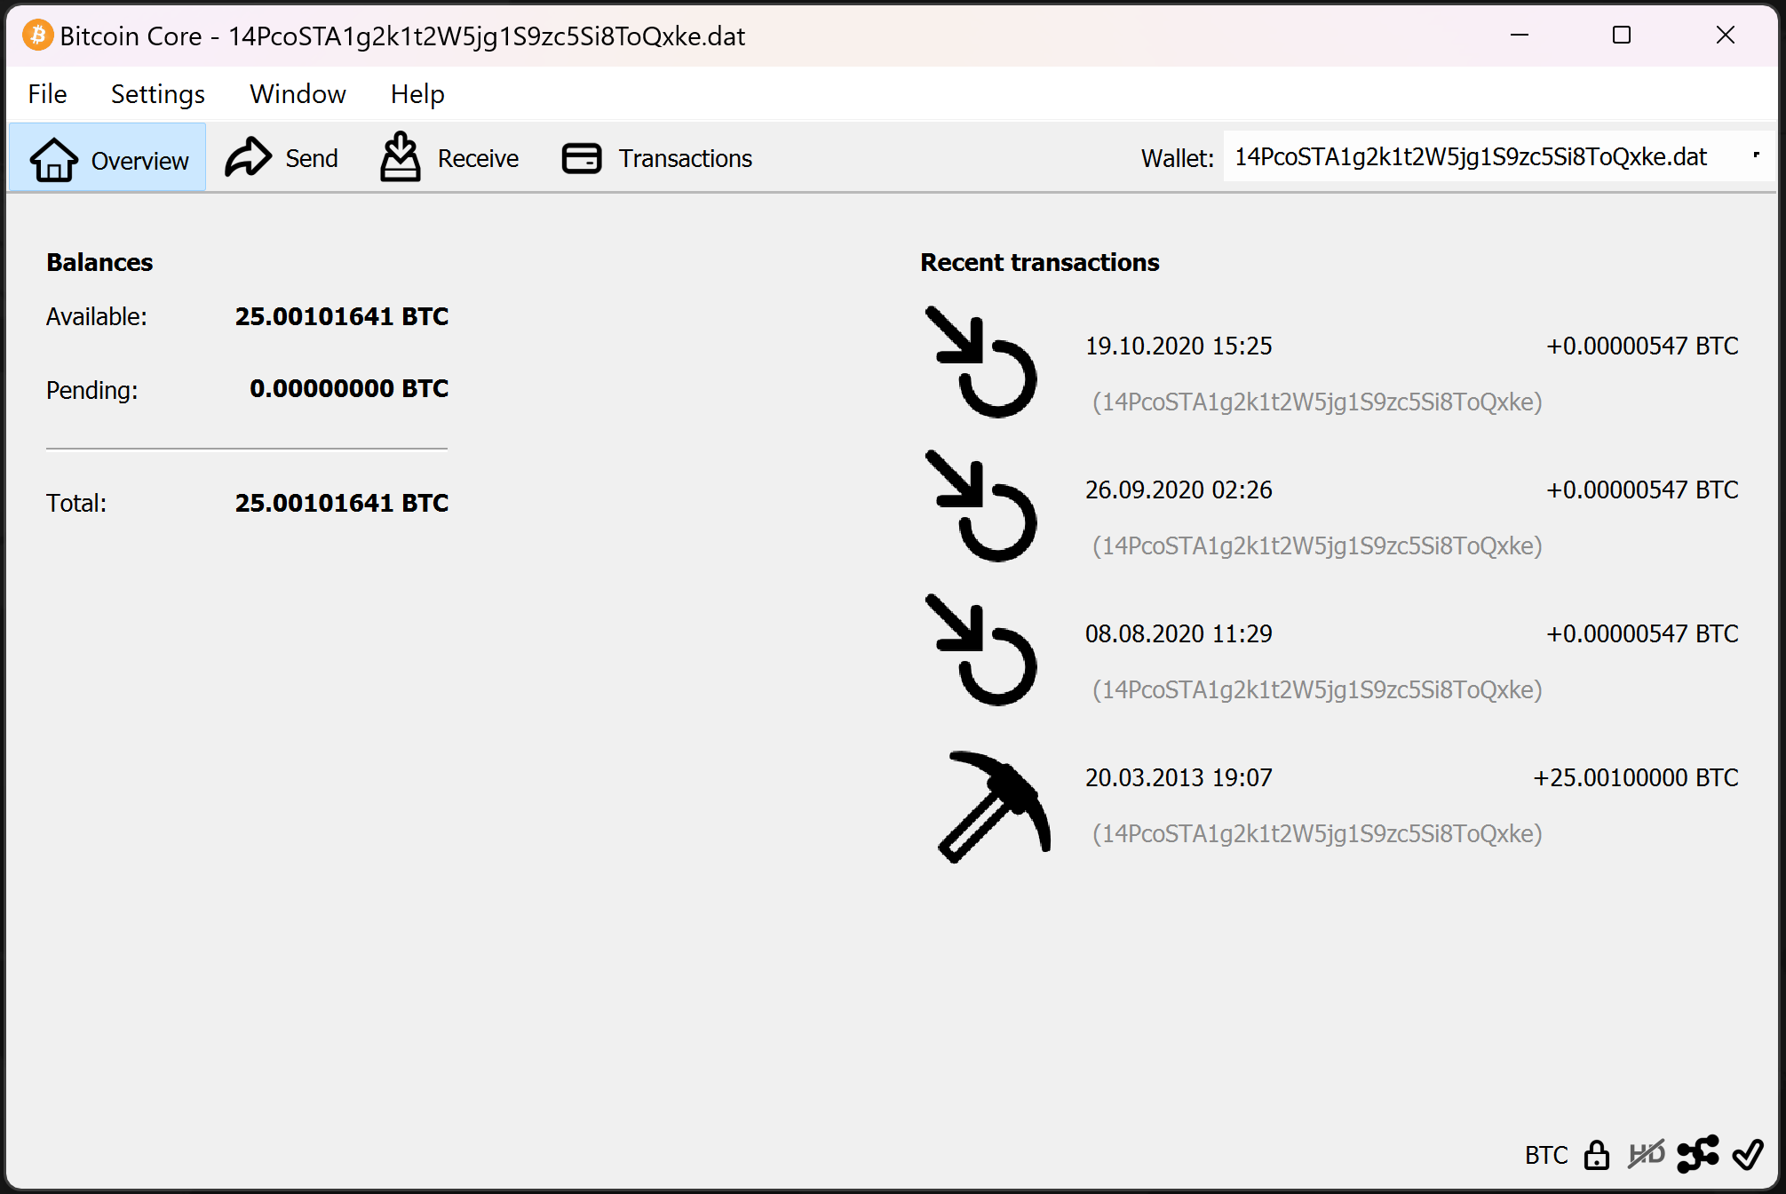Click the Transactions card icon
1786x1194 pixels.
click(x=582, y=158)
